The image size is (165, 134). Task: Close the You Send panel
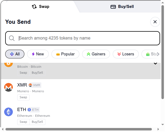(155, 22)
